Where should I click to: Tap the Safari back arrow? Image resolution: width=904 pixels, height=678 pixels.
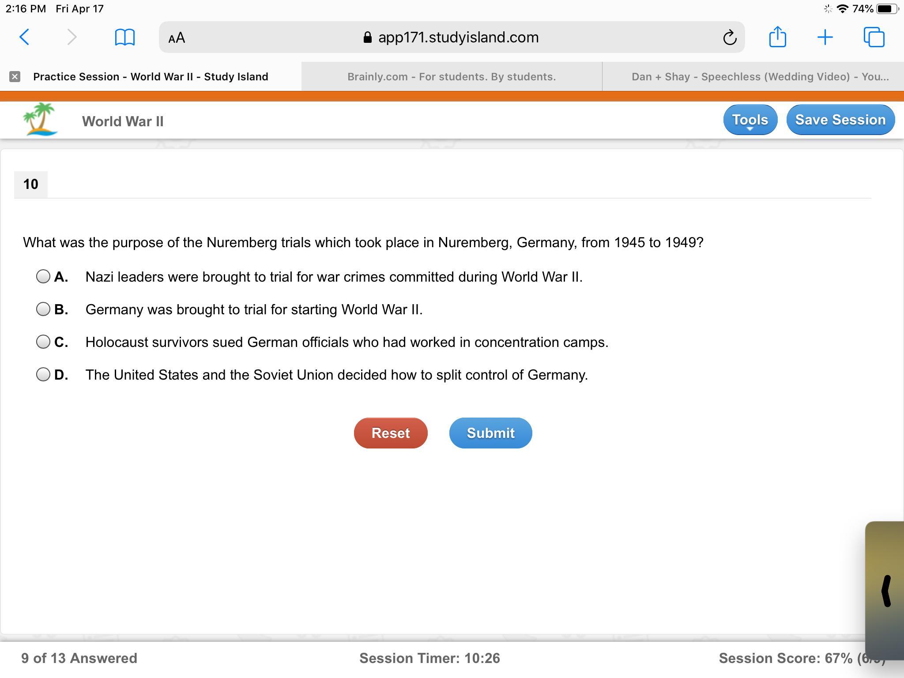click(25, 37)
